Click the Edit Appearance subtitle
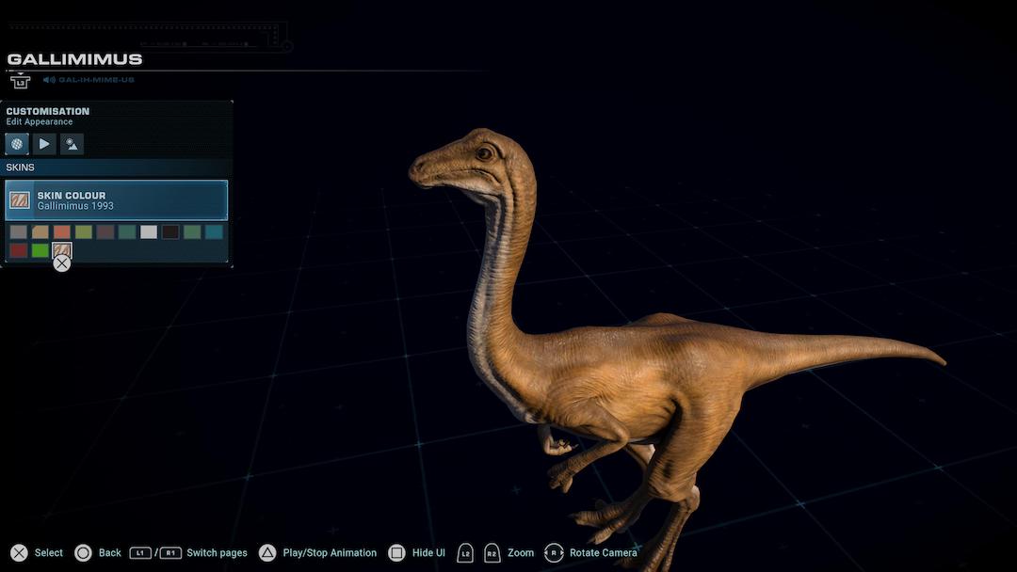 pyautogui.click(x=40, y=121)
